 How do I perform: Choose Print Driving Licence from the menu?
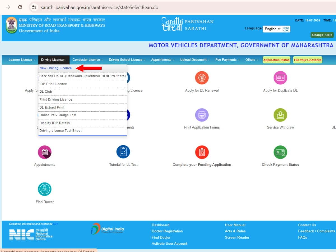[56, 99]
